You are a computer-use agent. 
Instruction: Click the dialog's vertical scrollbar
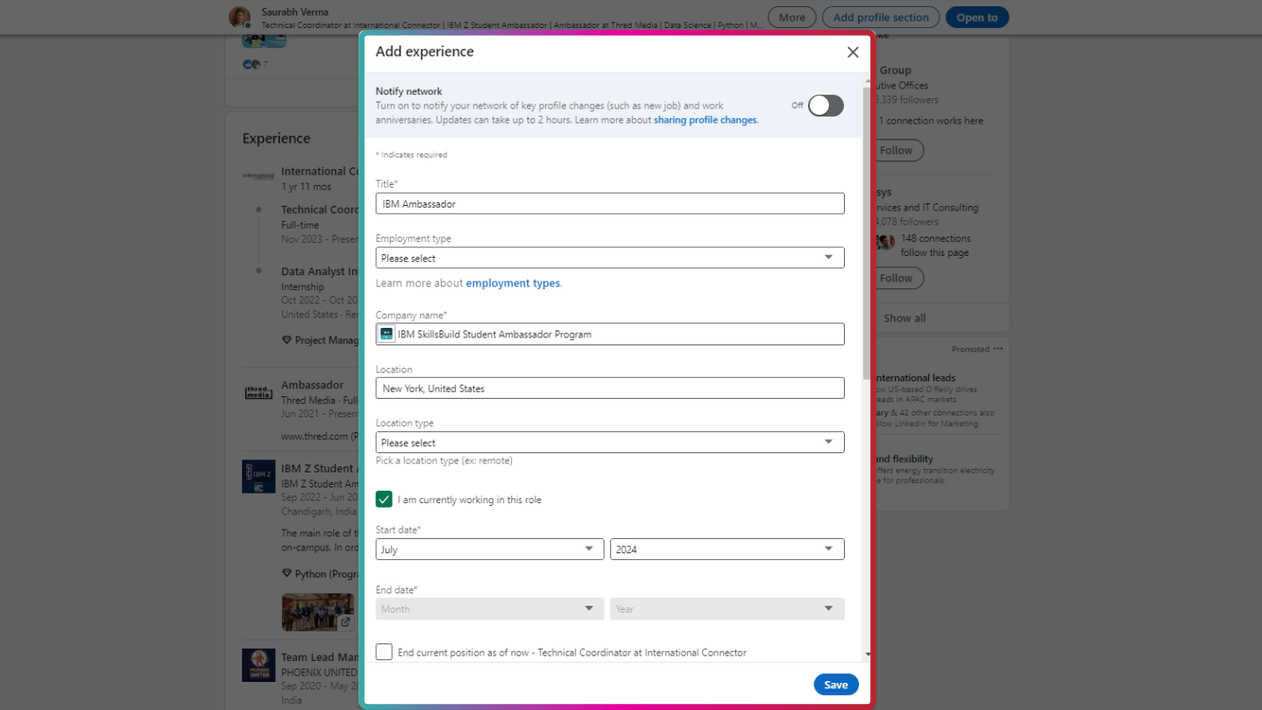click(x=868, y=232)
